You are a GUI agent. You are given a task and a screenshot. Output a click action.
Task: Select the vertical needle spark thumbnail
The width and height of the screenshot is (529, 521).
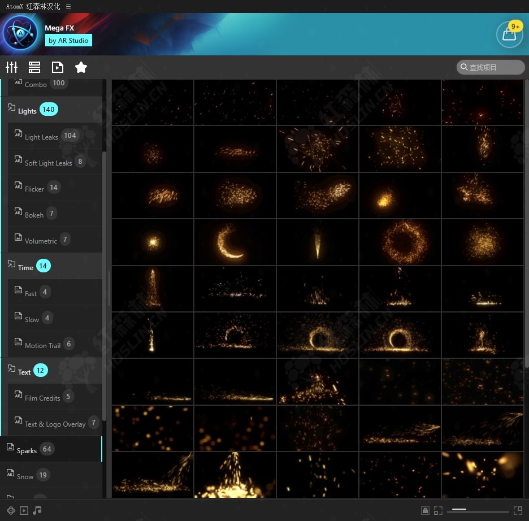(x=318, y=242)
